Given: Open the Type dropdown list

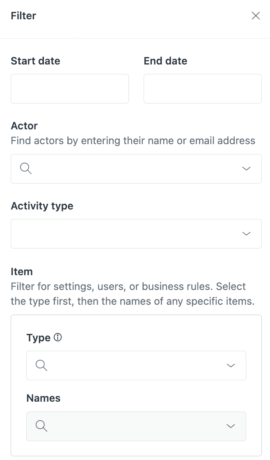Looking at the screenshot, I should point(136,365).
